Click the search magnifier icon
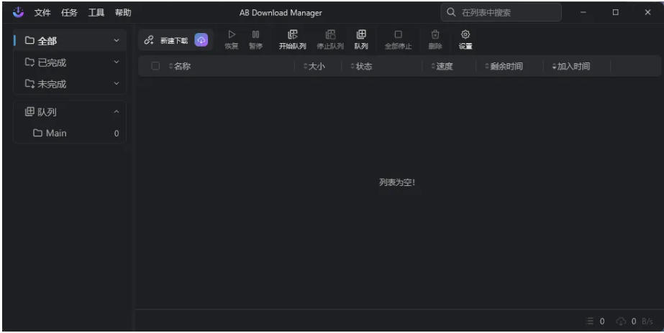This screenshot has width=664, height=333. 451,12
